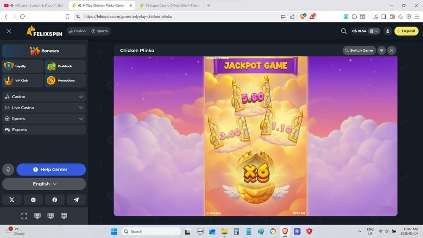Open the English language dropdown

tap(44, 184)
